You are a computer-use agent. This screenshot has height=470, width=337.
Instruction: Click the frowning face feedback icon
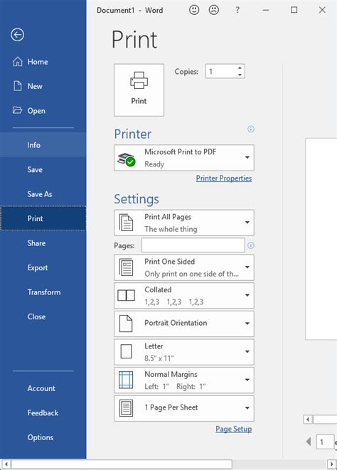pyautogui.click(x=214, y=10)
